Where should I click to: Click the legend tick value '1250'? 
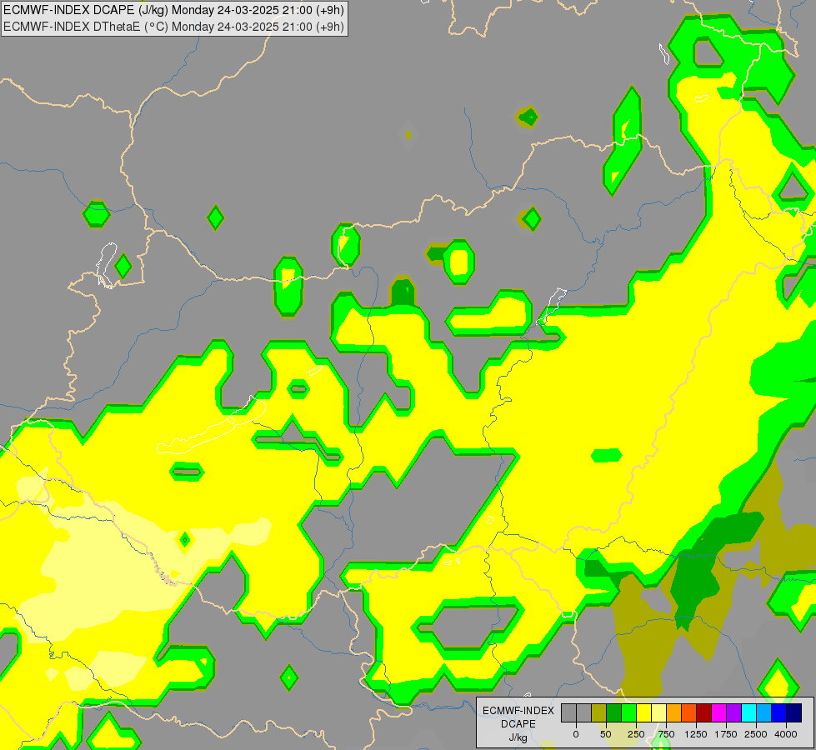(x=696, y=734)
